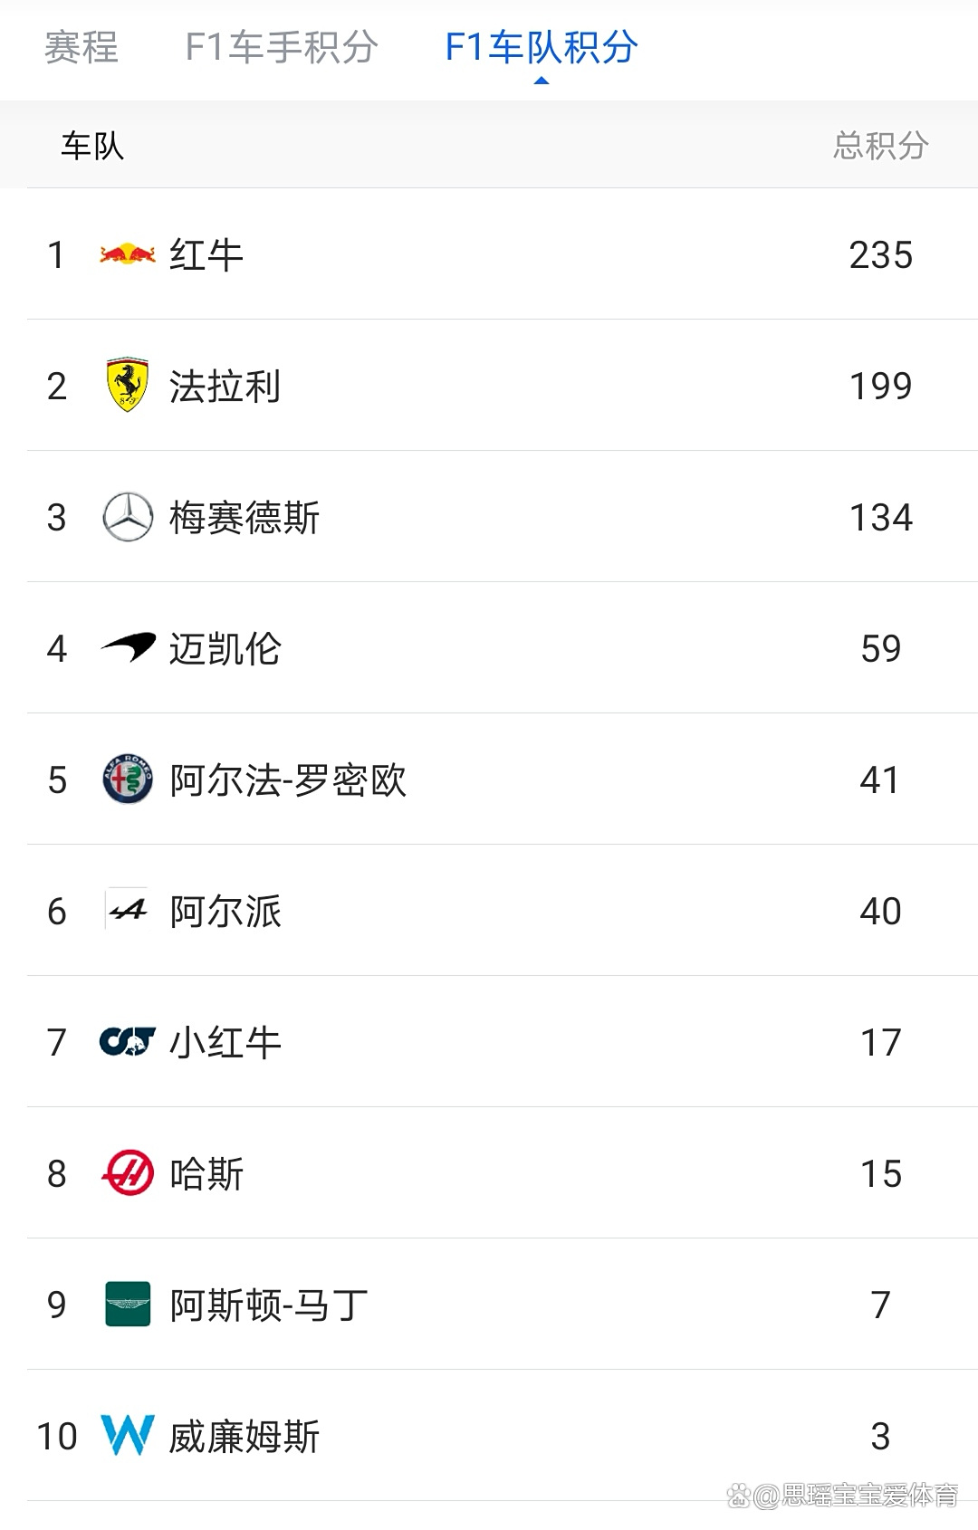Click the Alfa Romeo badge icon

[126, 779]
